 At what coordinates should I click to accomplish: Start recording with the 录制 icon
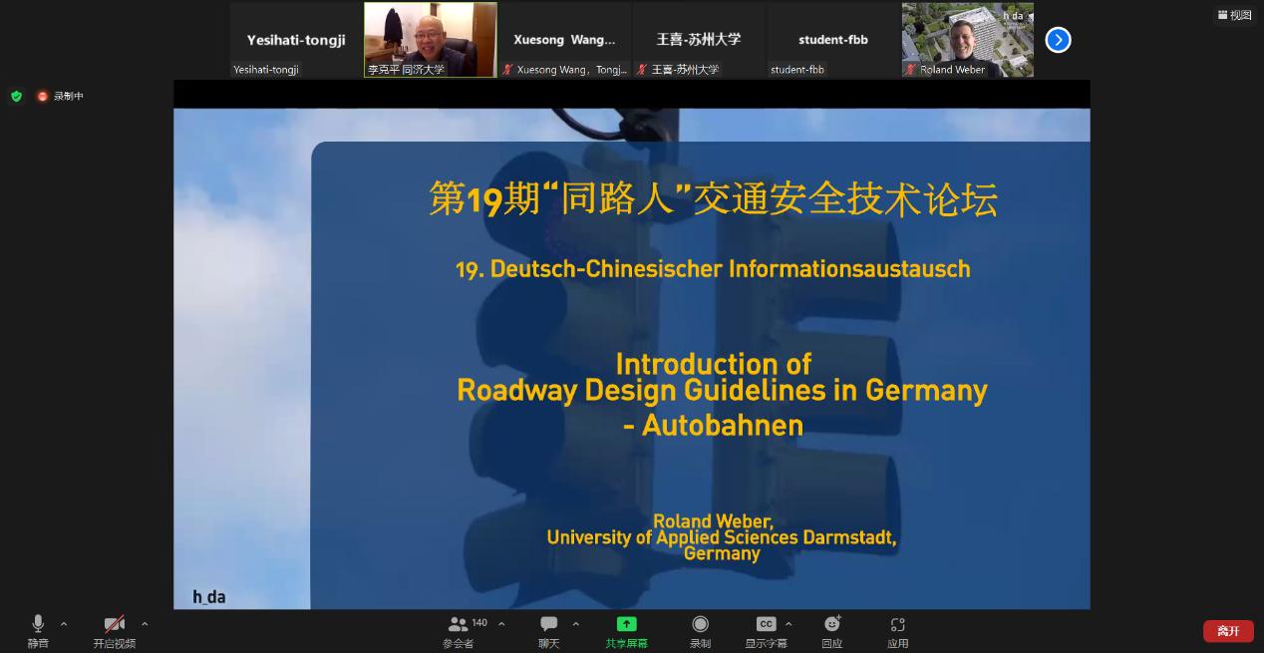(701, 624)
